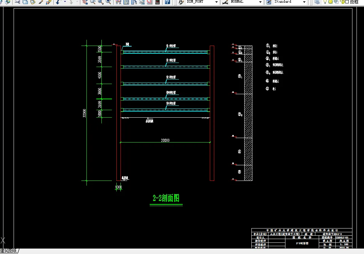
Task: Select the 20000 width dimension text
Action: 165,140
